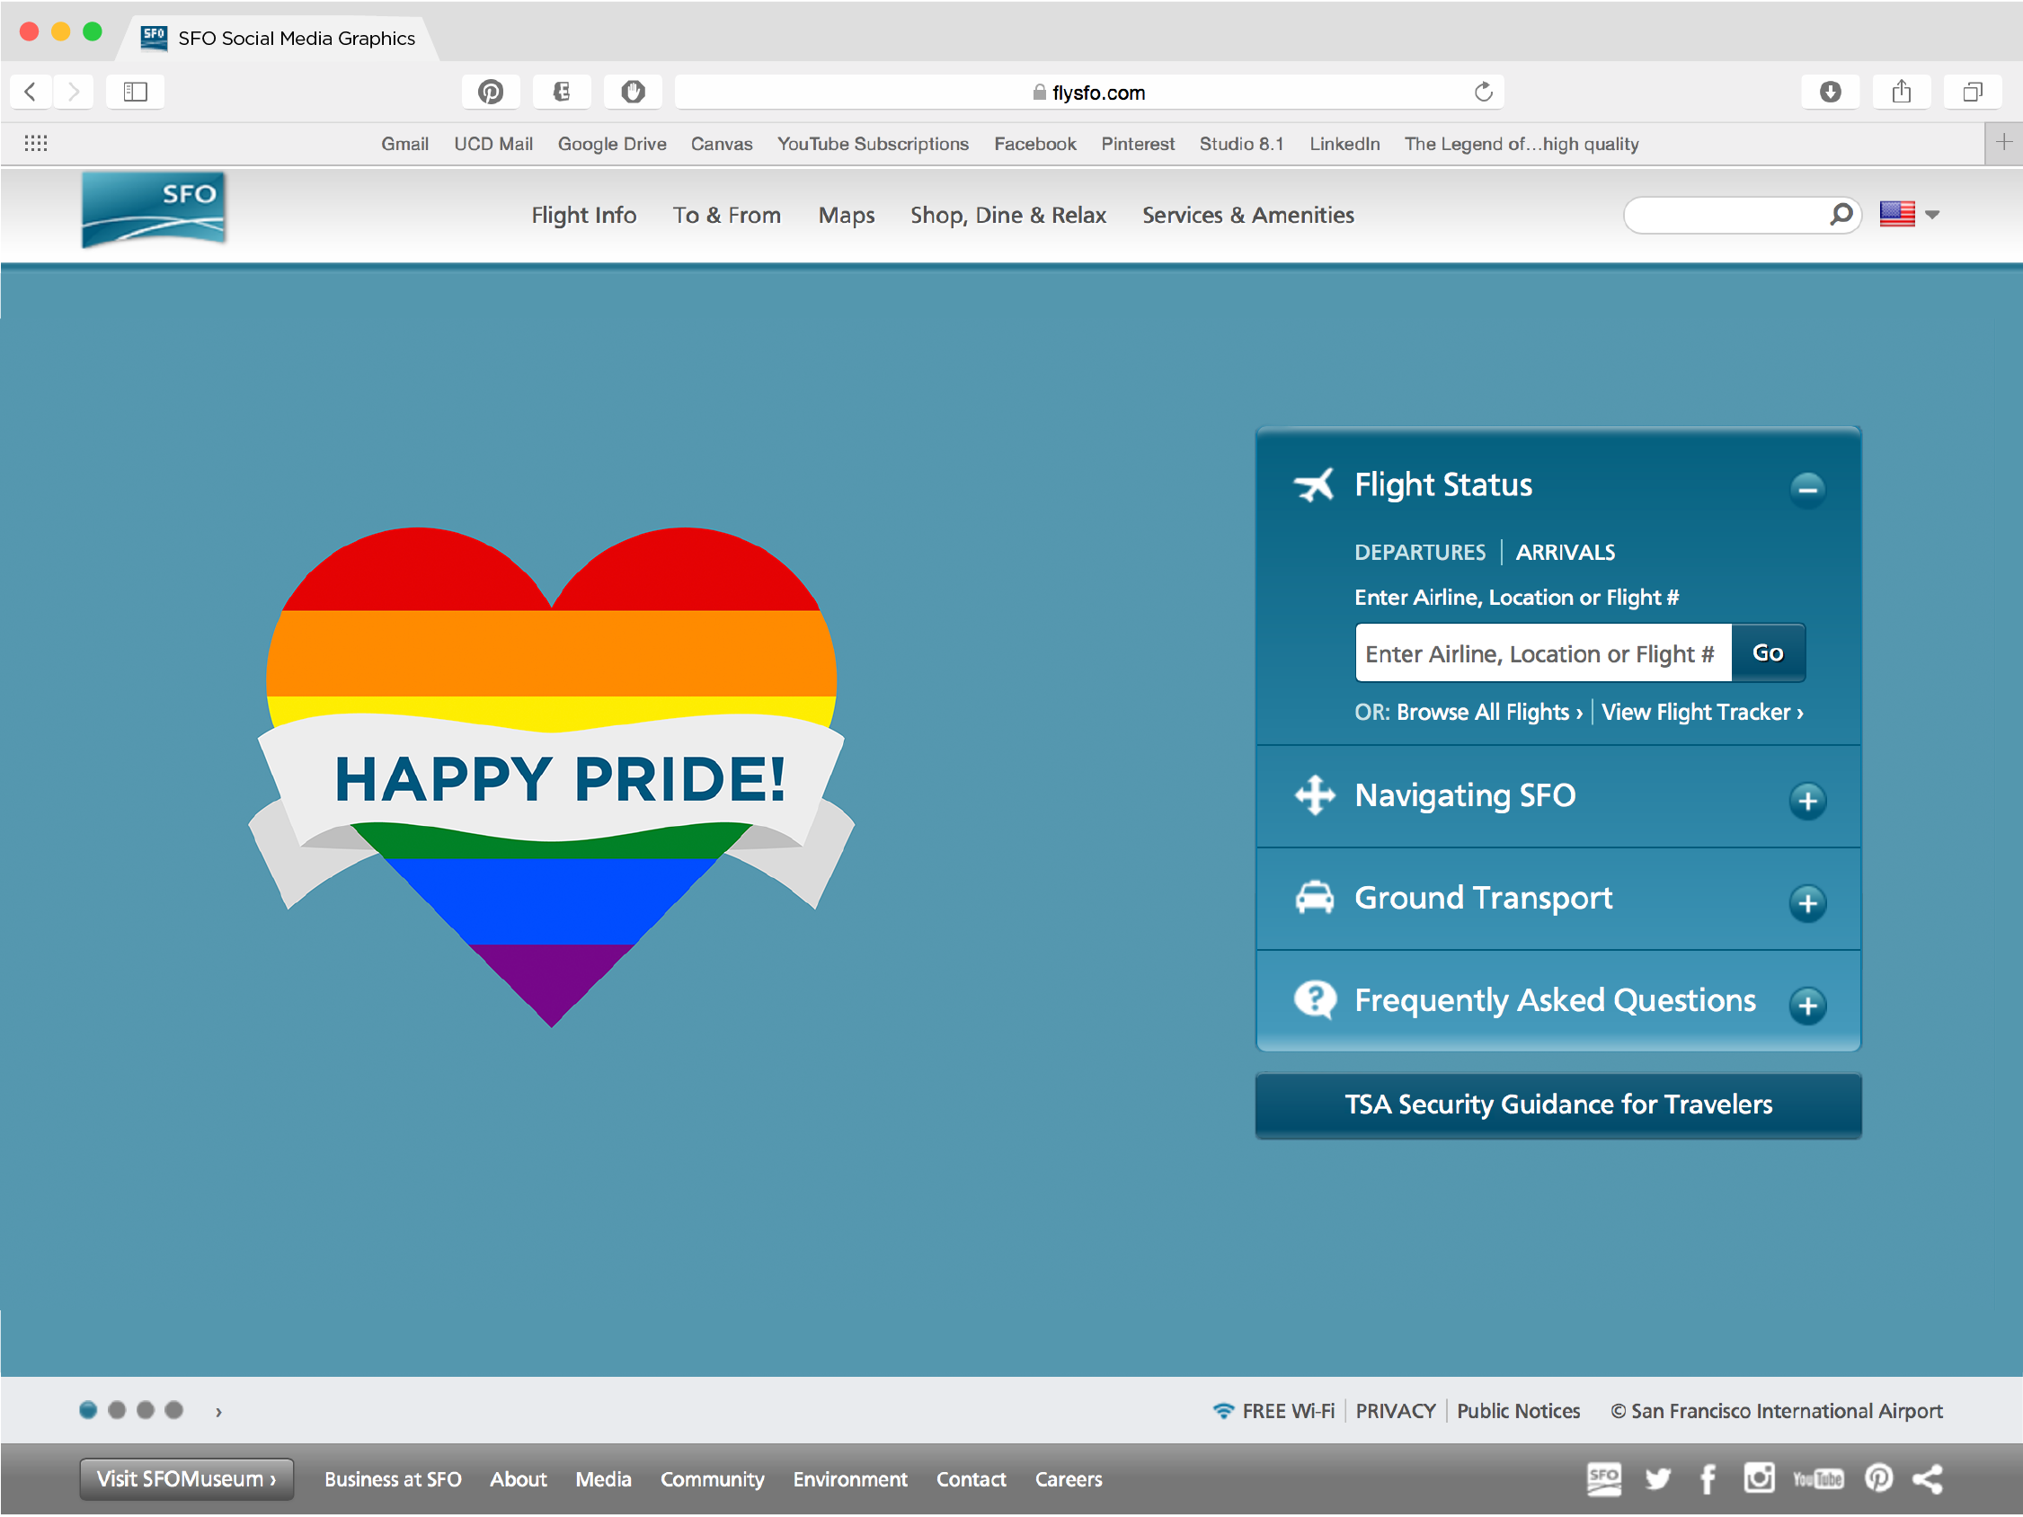Open the Flight Info menu

[583, 215]
